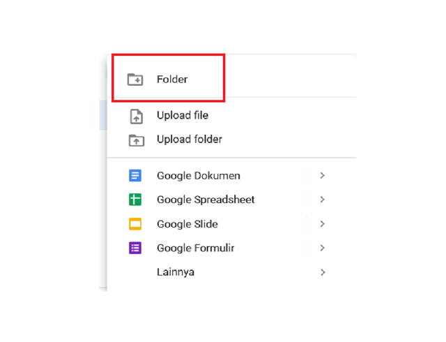446x342 pixels.
Task: Expand the Google Dokumen submenu arrow
Action: [x=322, y=176]
